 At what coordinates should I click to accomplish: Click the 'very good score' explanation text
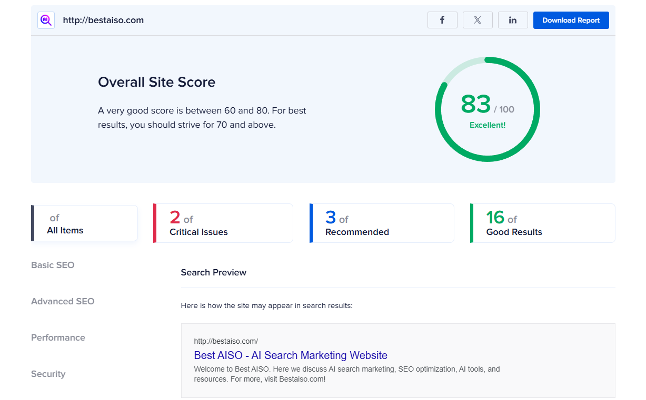[x=202, y=118]
